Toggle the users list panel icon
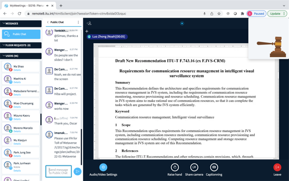This screenshot has height=181, width=289. tap(89, 23)
